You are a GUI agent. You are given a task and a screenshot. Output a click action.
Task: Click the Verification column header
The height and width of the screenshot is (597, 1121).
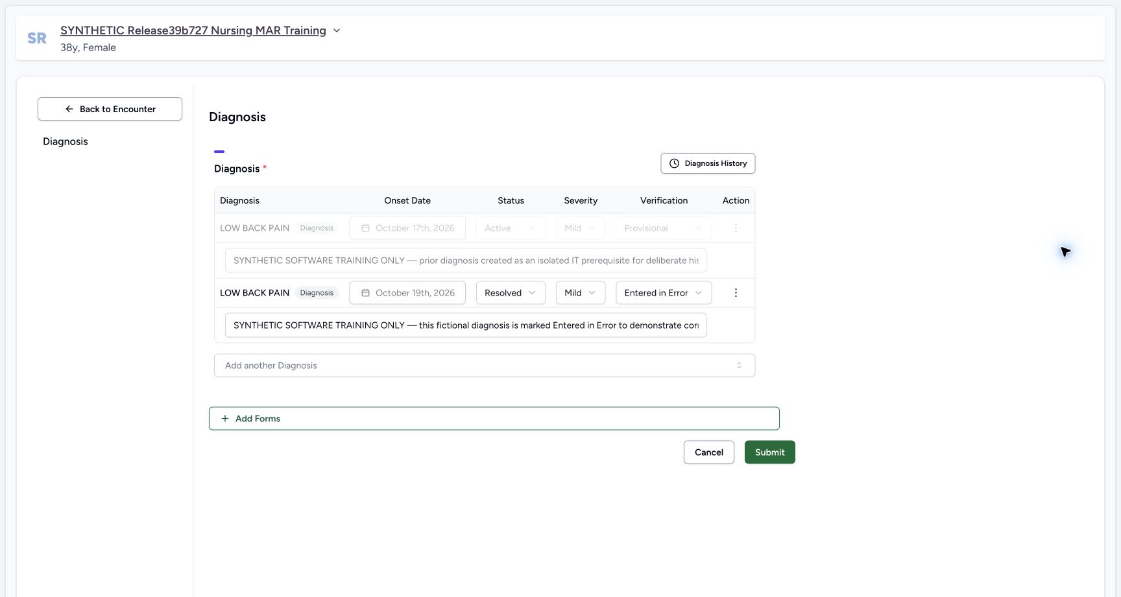[x=664, y=201]
